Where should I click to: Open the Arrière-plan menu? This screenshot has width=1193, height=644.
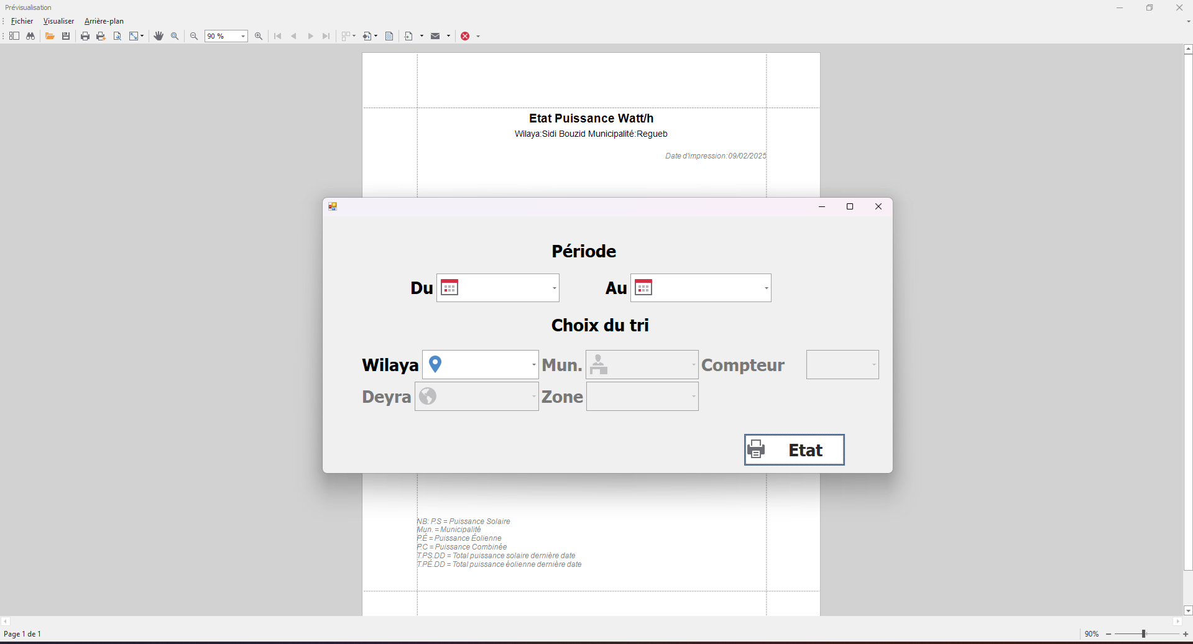pos(104,21)
